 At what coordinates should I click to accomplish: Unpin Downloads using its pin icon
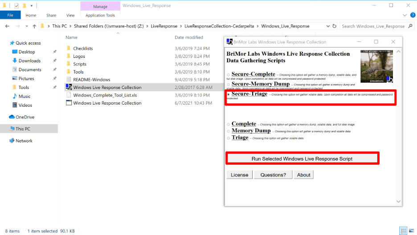pyautogui.click(x=54, y=61)
